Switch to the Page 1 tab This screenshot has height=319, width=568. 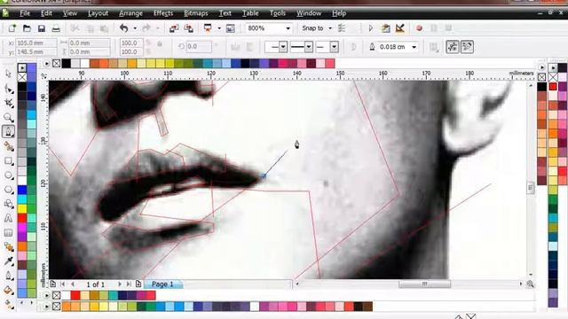click(x=162, y=284)
